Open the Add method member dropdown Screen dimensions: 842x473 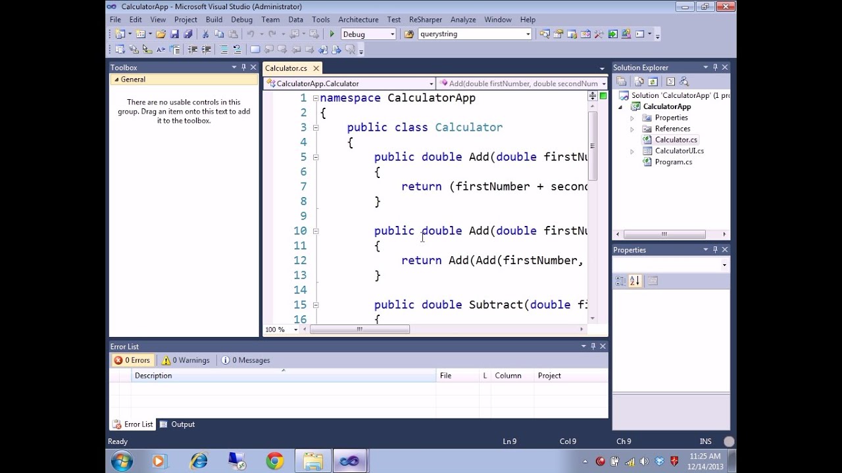pos(603,83)
